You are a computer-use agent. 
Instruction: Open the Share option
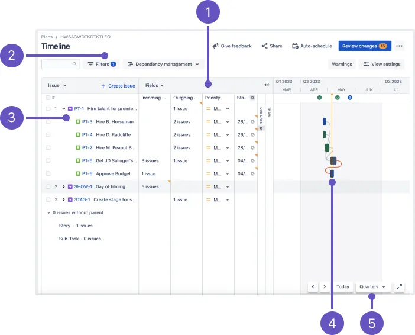pos(272,46)
